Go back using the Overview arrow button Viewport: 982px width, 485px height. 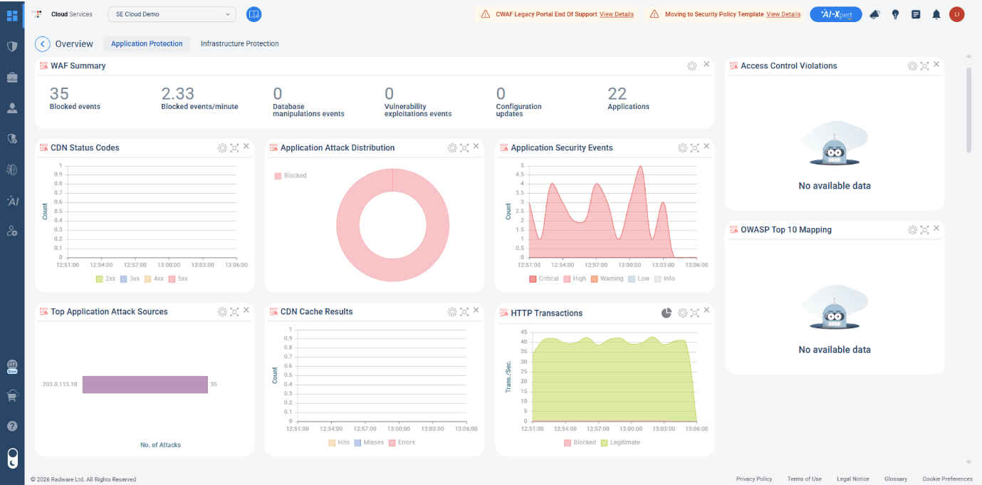pos(43,44)
